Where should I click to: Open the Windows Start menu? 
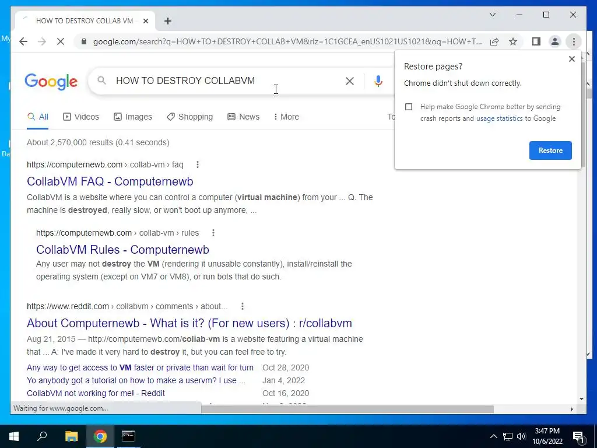coord(14,436)
